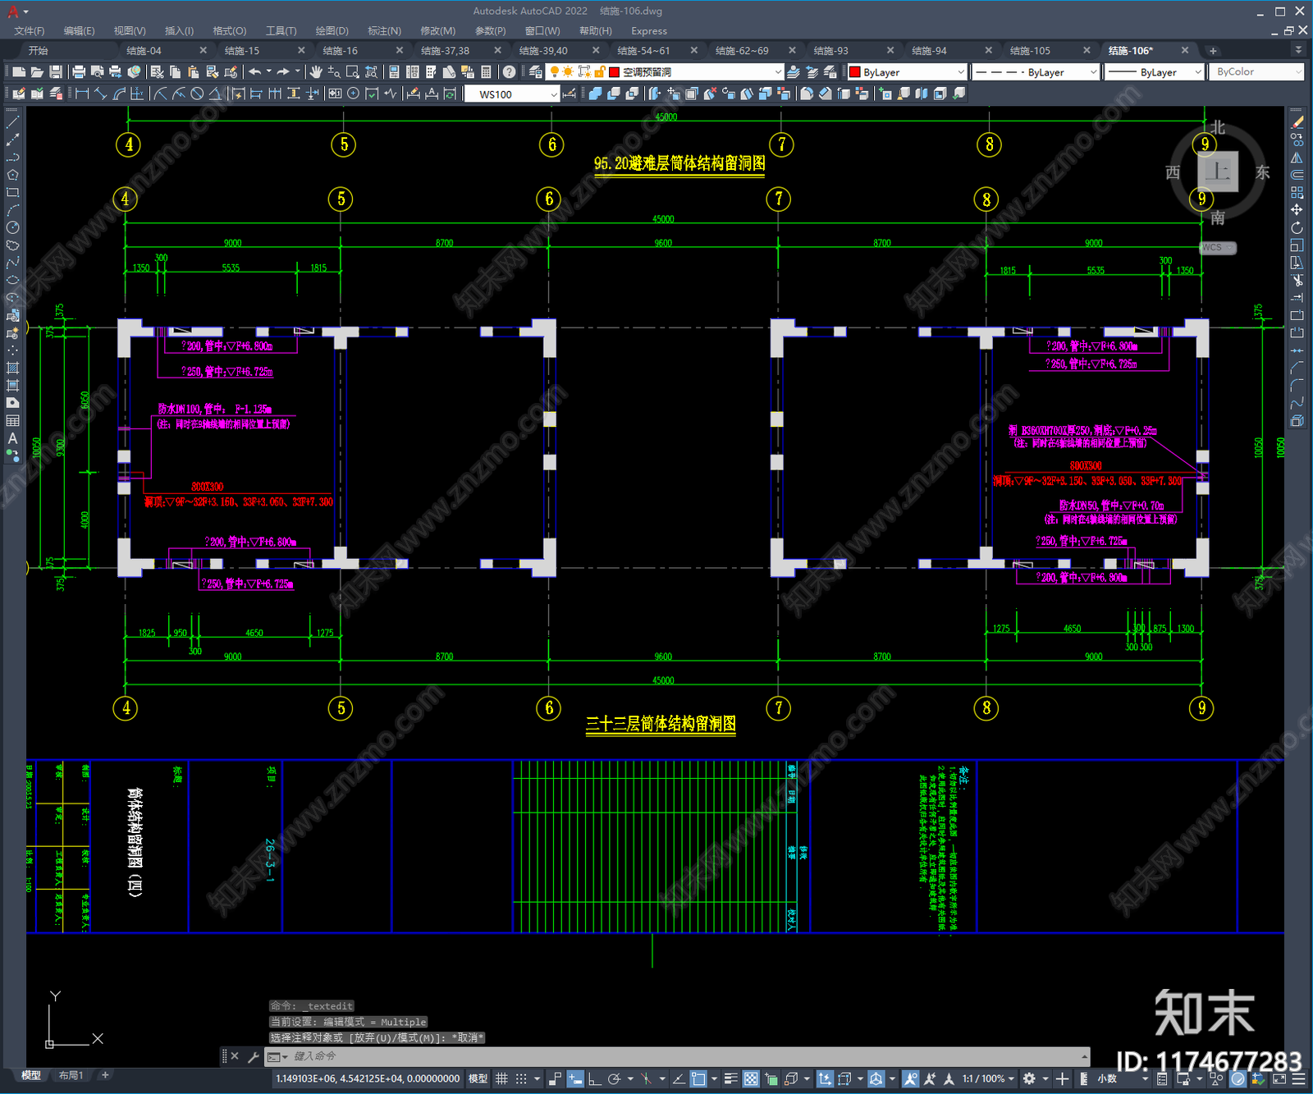Select the Move tool in right toolbar
This screenshot has width=1313, height=1094.
tap(1297, 210)
